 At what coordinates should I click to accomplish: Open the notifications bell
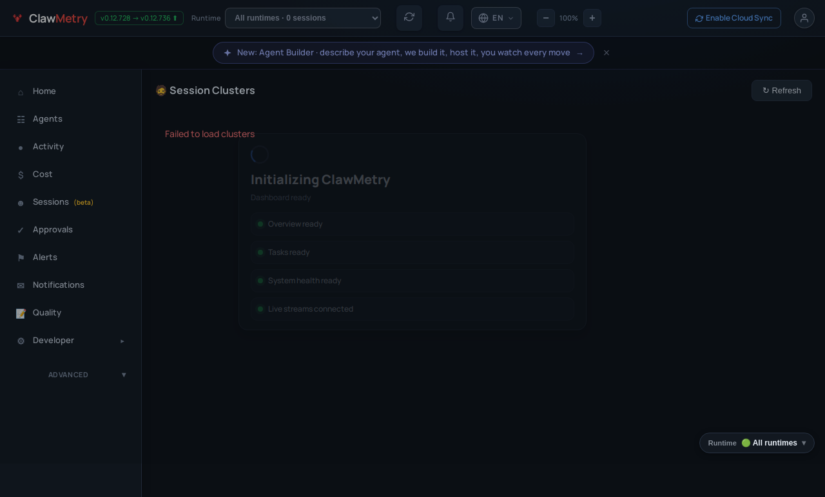451,17
